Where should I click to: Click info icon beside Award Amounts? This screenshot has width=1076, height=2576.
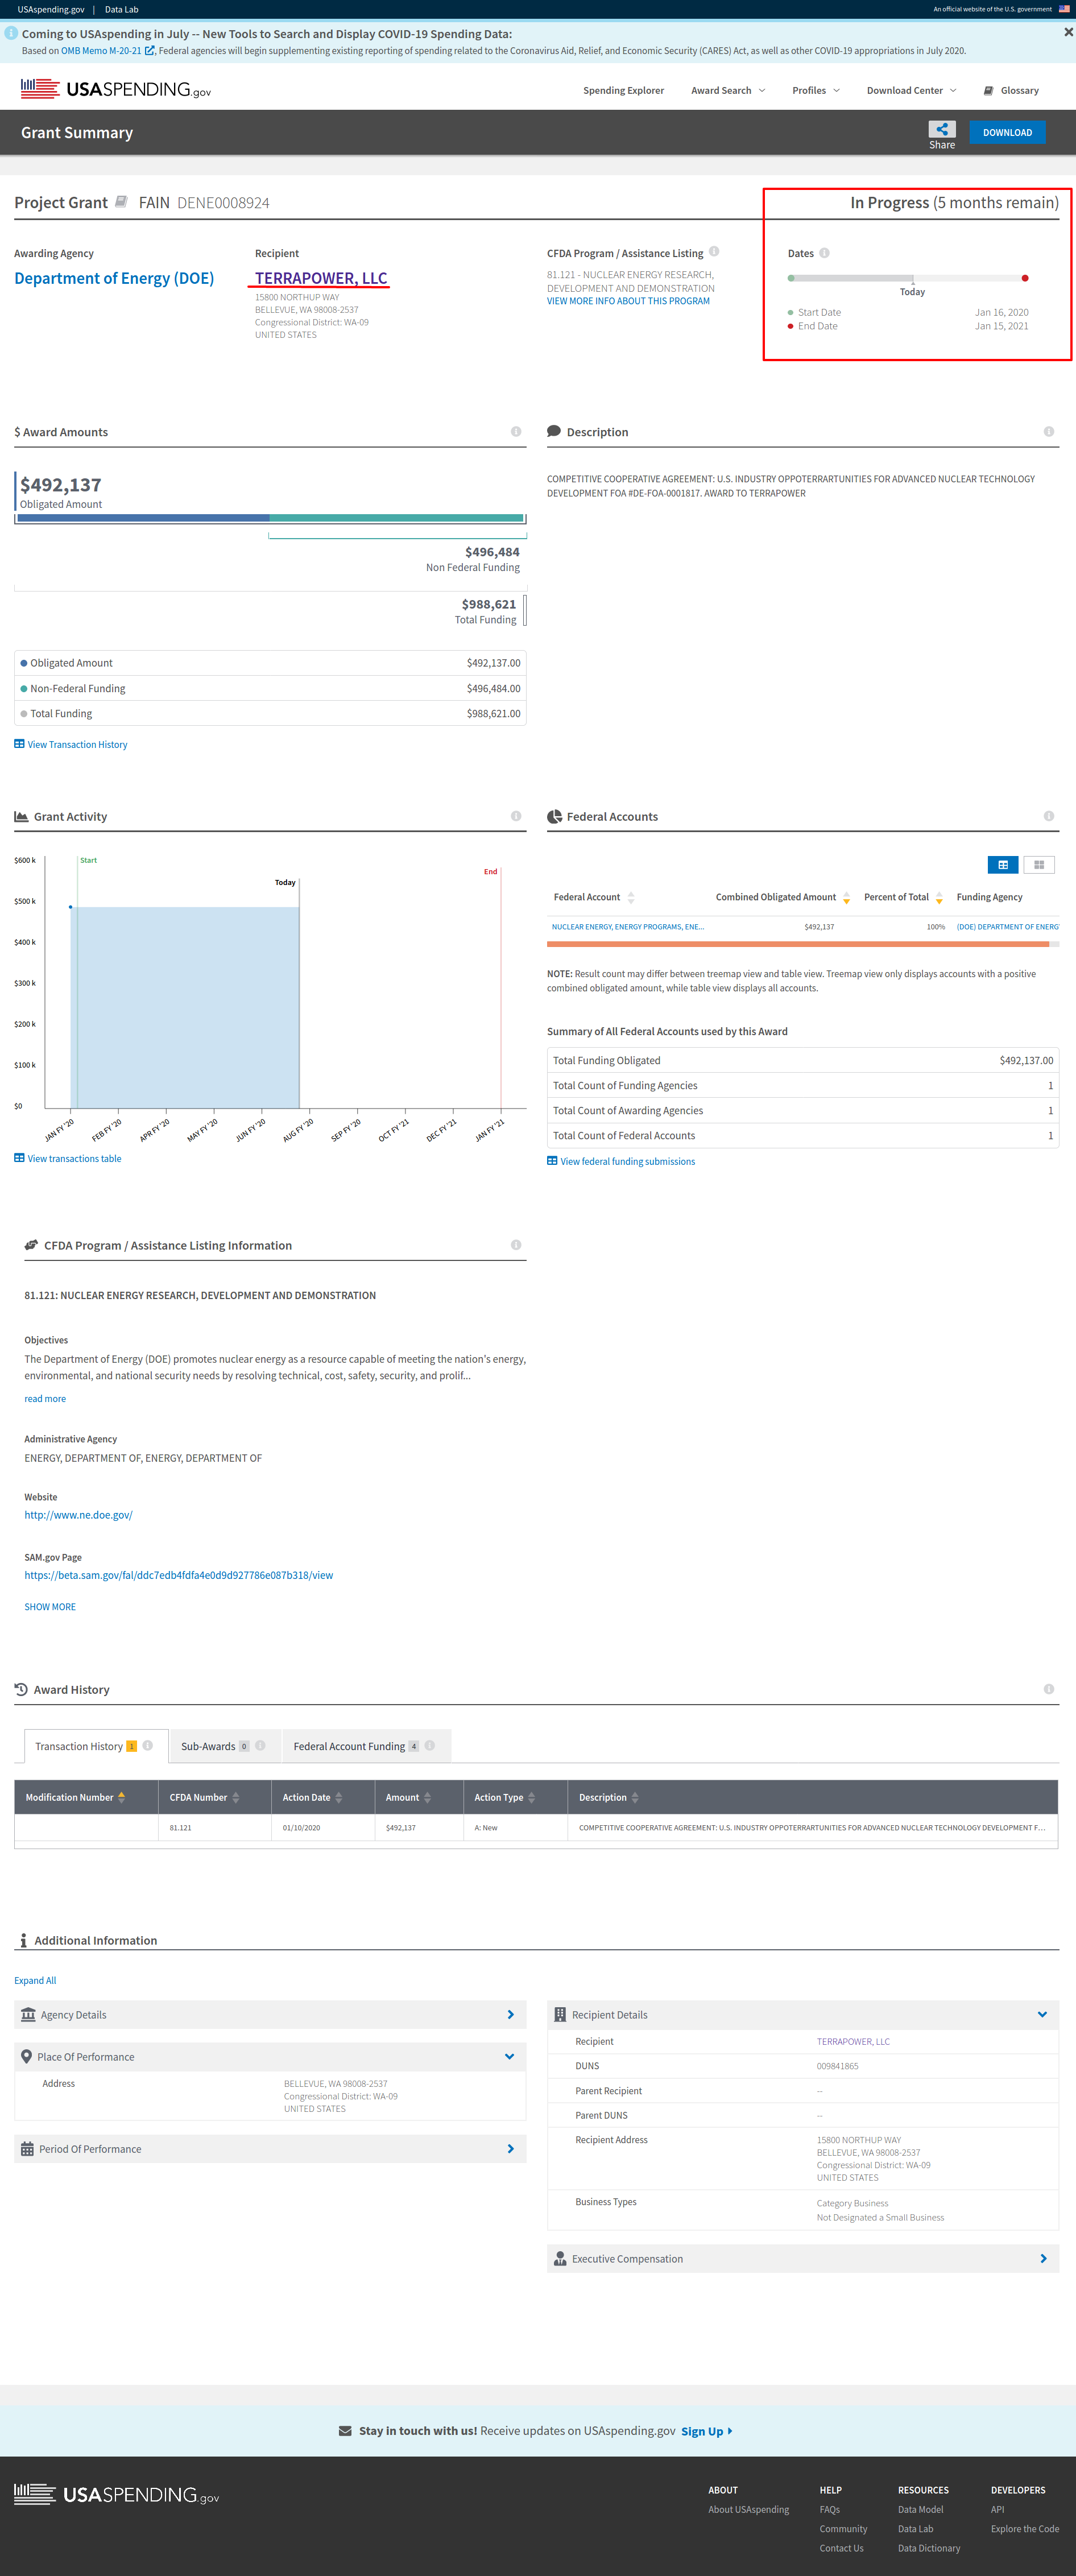click(x=516, y=432)
